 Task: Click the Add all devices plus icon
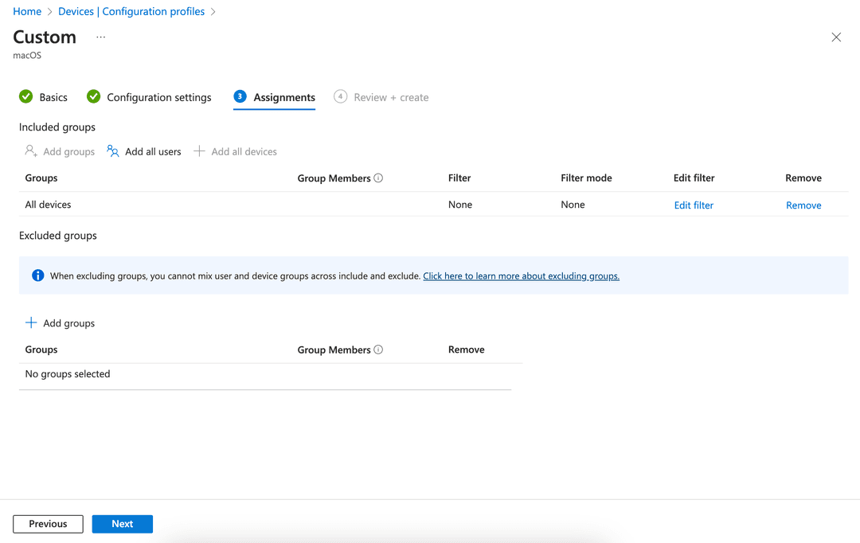click(198, 151)
